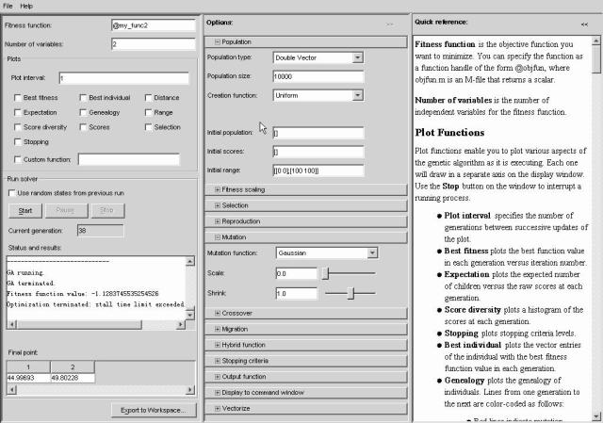
Task: Tick the Expectation checkbox
Action: click(17, 112)
